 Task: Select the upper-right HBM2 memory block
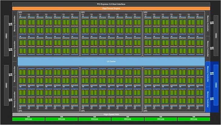[x=216, y=36]
